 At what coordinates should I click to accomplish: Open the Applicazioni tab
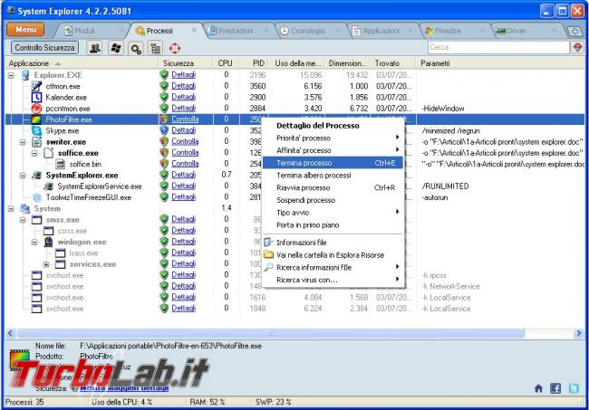point(381,31)
